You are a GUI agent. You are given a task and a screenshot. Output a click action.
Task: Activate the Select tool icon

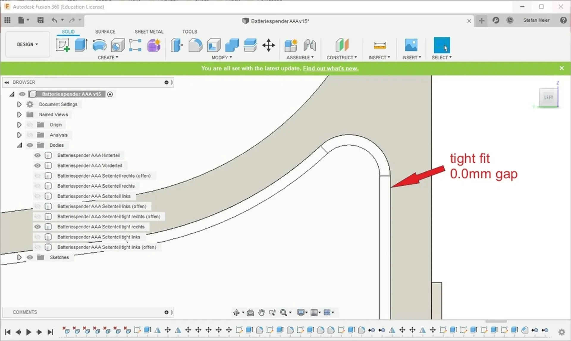pyautogui.click(x=442, y=45)
